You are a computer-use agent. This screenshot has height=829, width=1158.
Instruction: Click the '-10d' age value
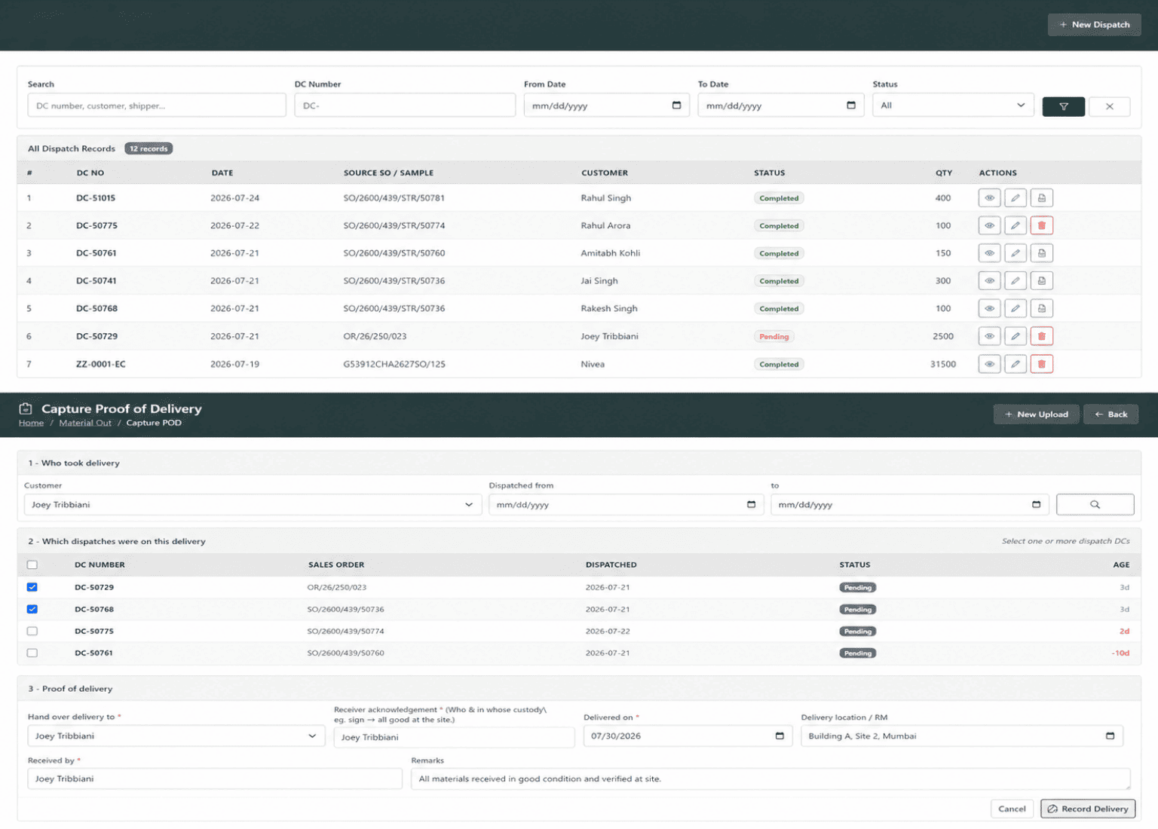click(1120, 653)
